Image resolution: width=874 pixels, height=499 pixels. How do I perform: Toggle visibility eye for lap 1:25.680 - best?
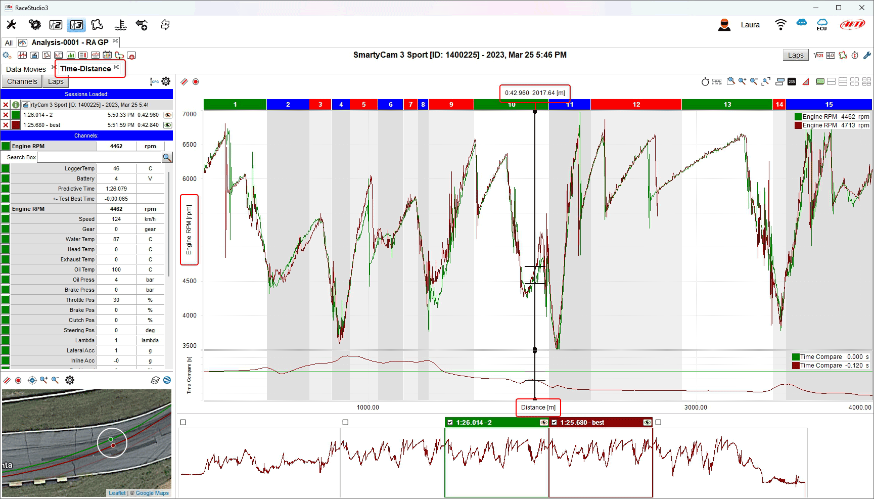tap(168, 125)
